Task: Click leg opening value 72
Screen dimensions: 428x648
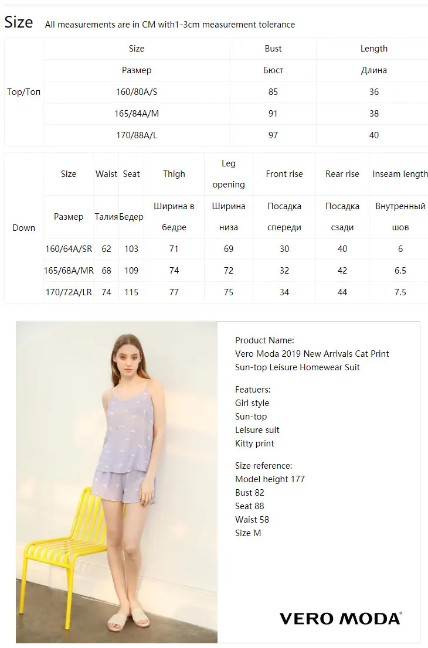Action: (228, 270)
